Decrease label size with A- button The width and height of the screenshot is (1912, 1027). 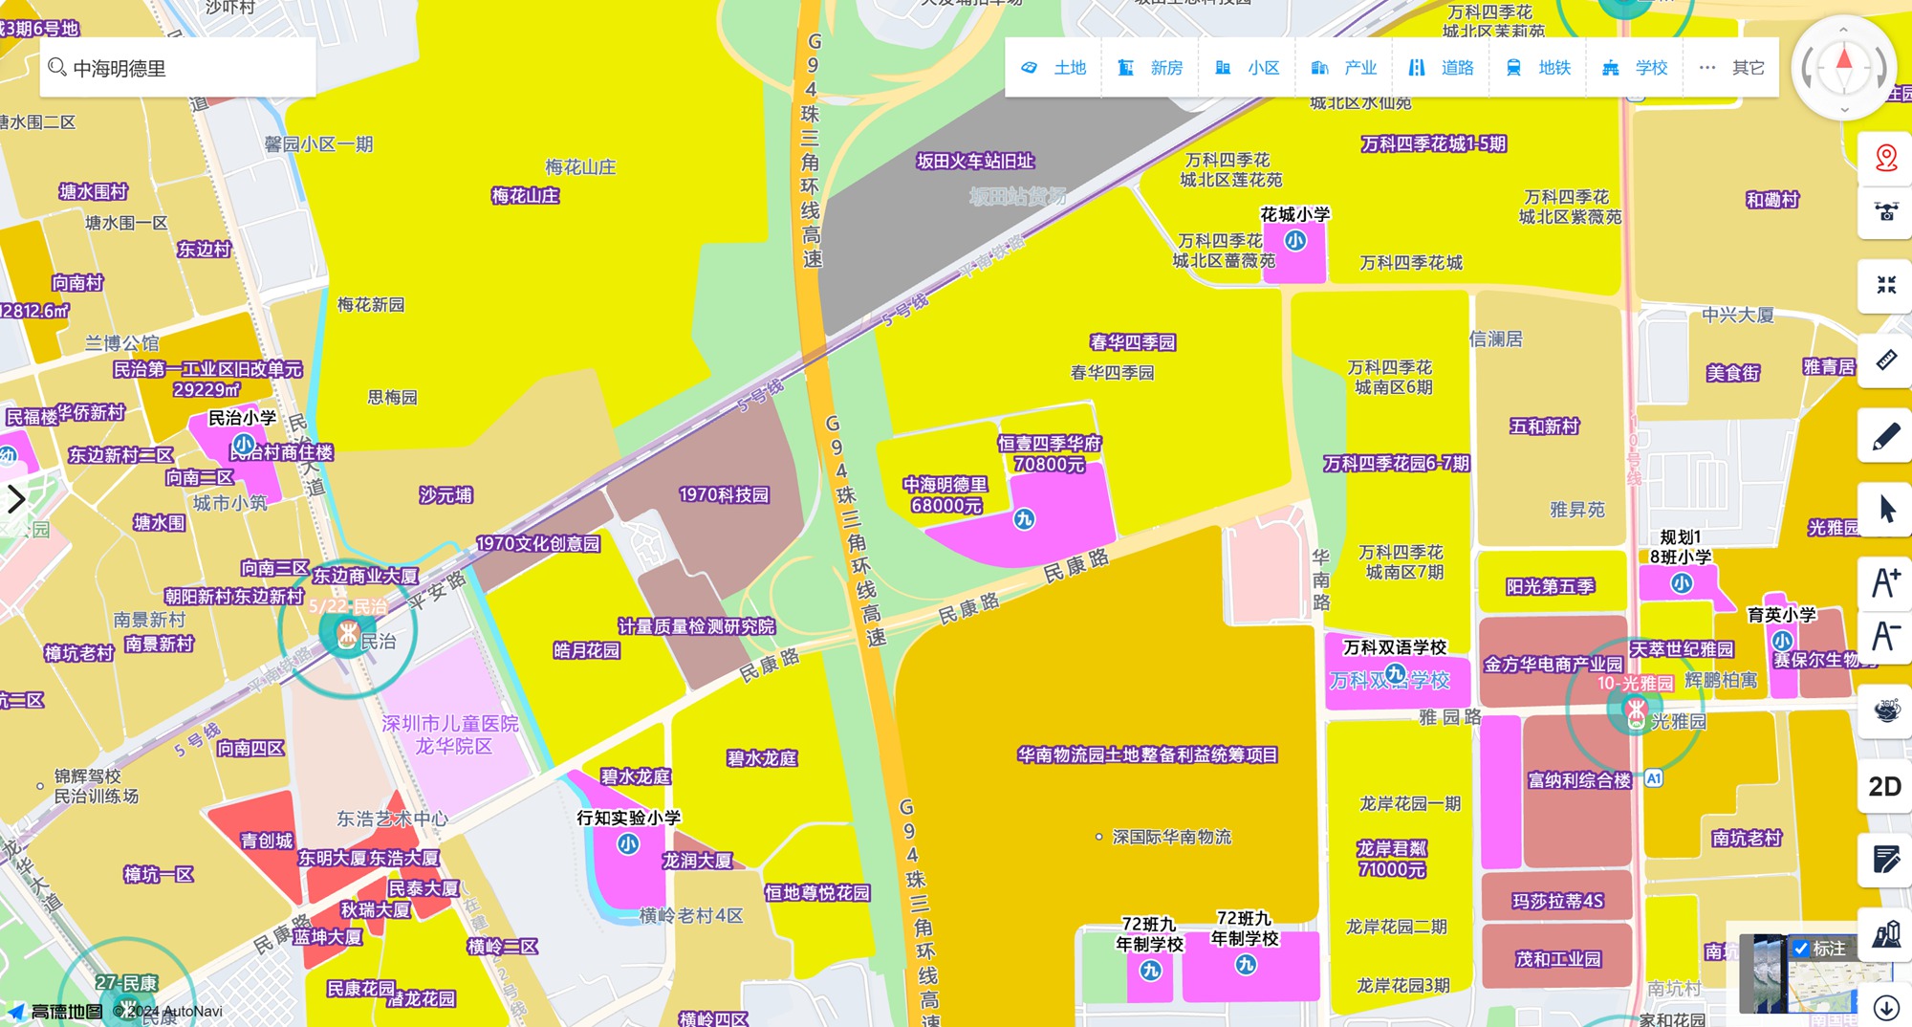point(1885,636)
